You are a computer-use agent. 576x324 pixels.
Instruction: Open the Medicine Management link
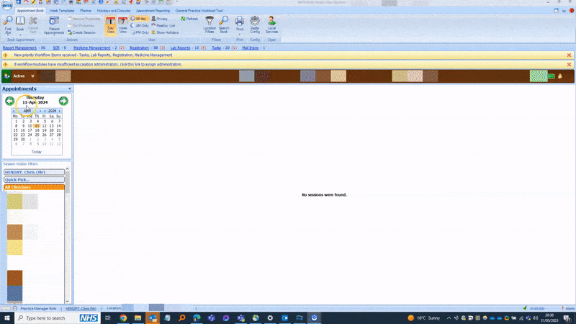click(92, 48)
